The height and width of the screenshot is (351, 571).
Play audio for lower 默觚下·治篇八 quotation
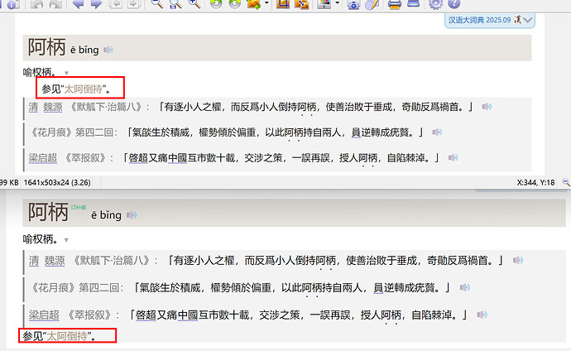518,260
